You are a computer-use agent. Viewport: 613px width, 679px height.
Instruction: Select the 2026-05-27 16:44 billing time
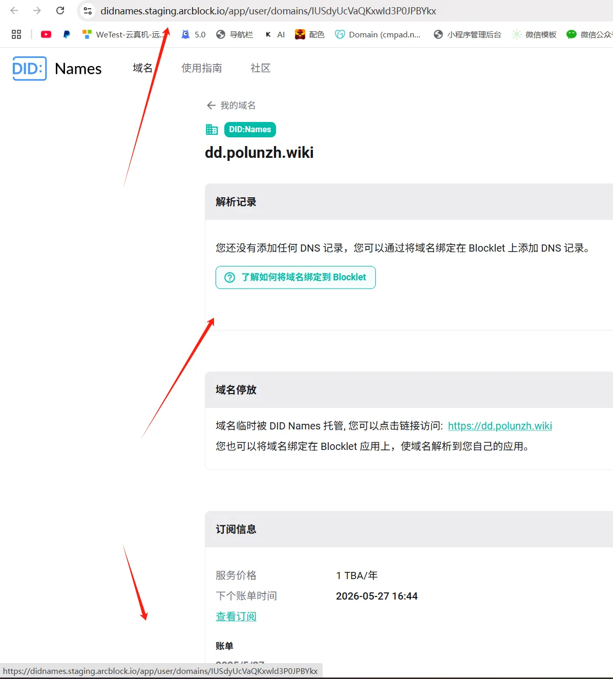tap(377, 596)
